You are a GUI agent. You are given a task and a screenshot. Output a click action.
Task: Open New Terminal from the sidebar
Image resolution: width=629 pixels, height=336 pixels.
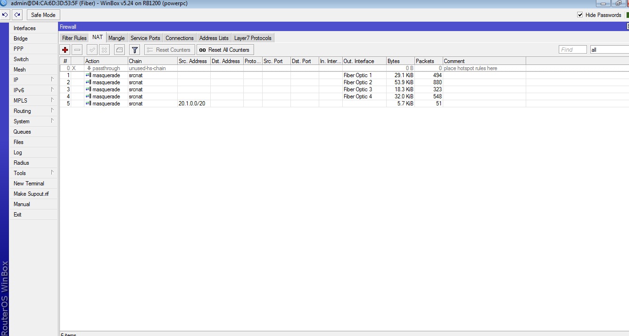(33, 184)
